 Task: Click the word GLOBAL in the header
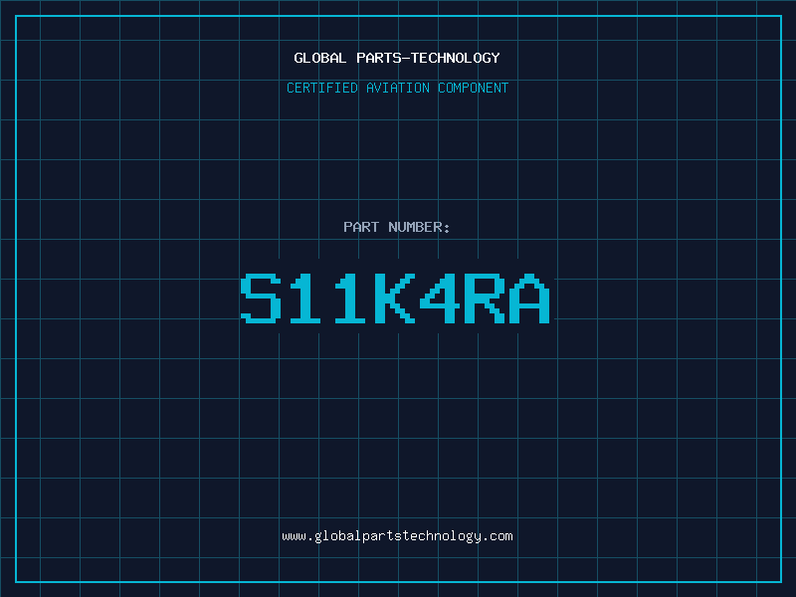(x=319, y=58)
